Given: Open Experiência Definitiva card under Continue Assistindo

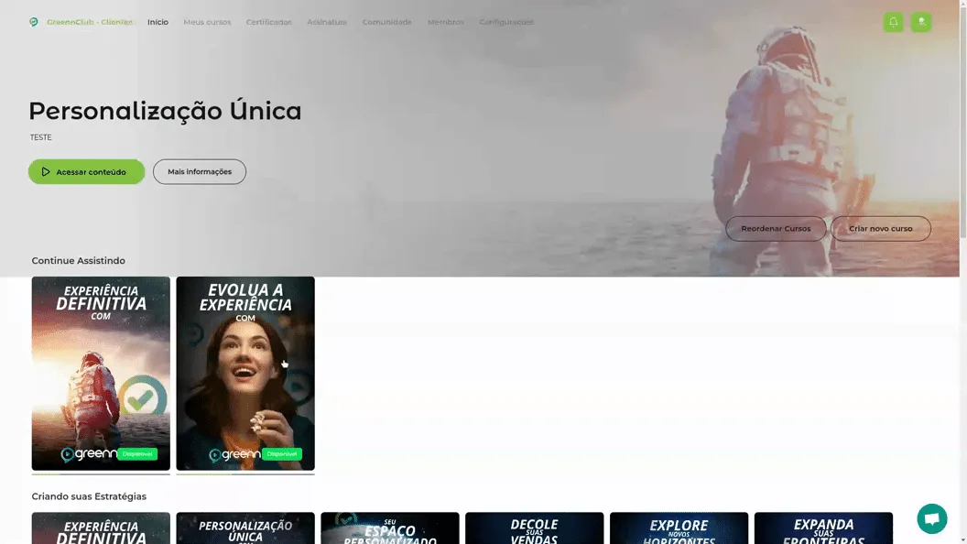Looking at the screenshot, I should click(x=101, y=374).
